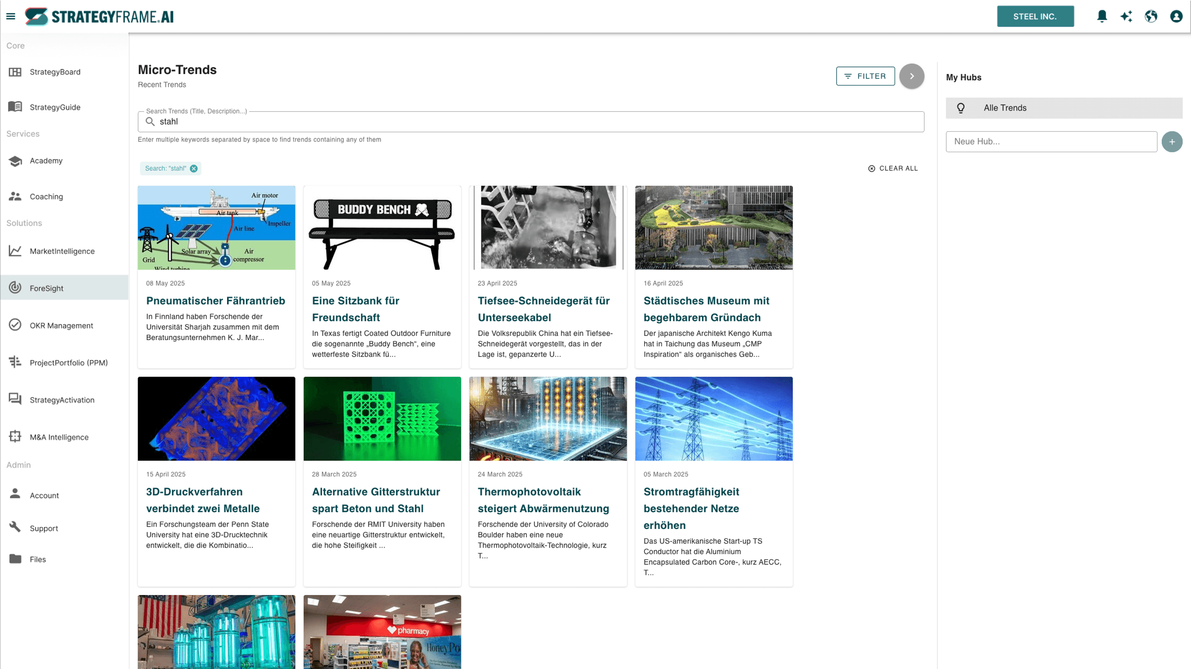Click the notifications bell icon

(1102, 16)
